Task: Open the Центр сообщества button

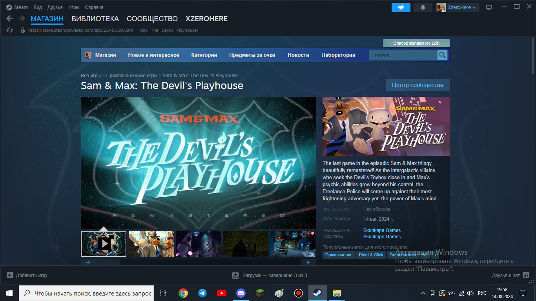Action: pyautogui.click(x=417, y=85)
